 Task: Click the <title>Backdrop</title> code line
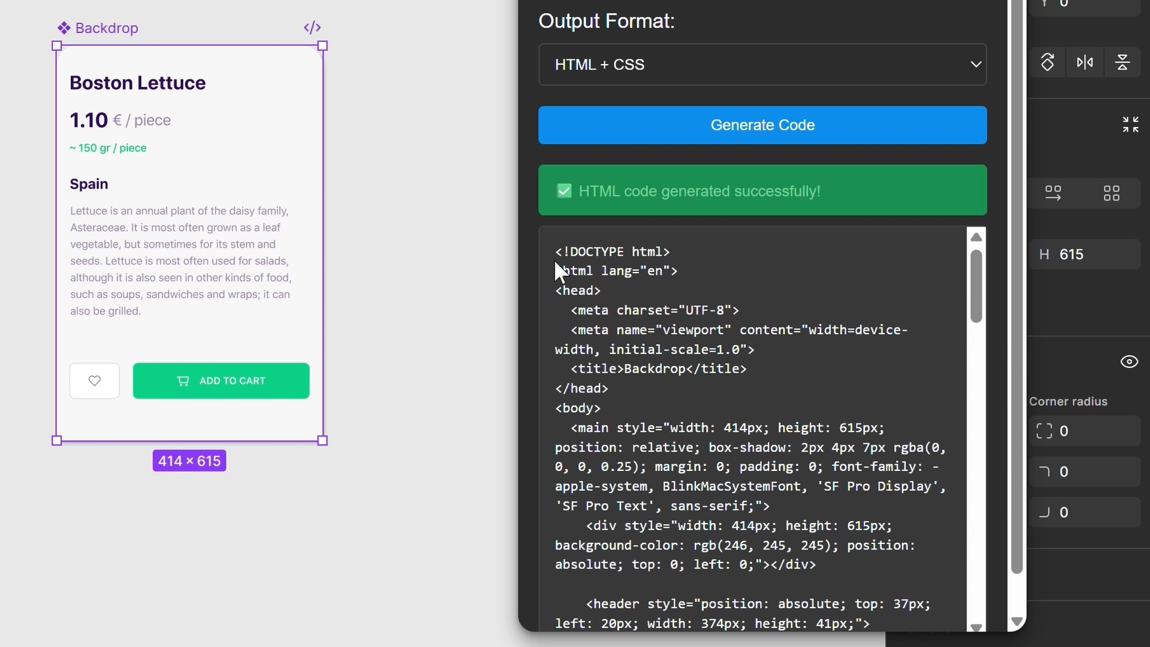click(x=659, y=369)
